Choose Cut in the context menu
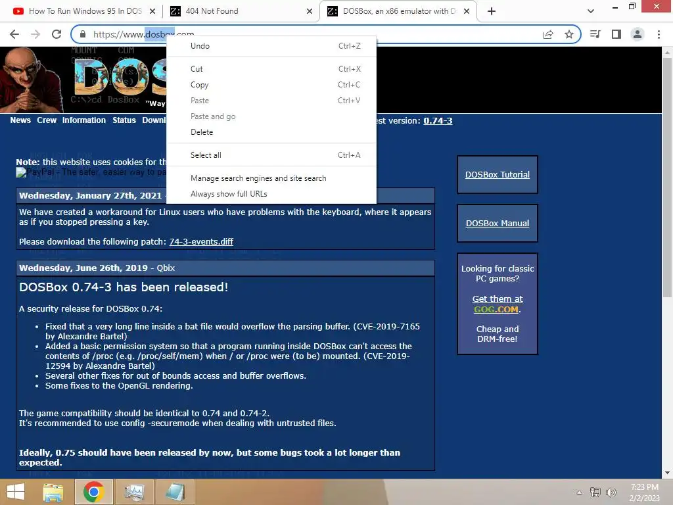Screen dimensions: 673x505 tap(271, 68)
